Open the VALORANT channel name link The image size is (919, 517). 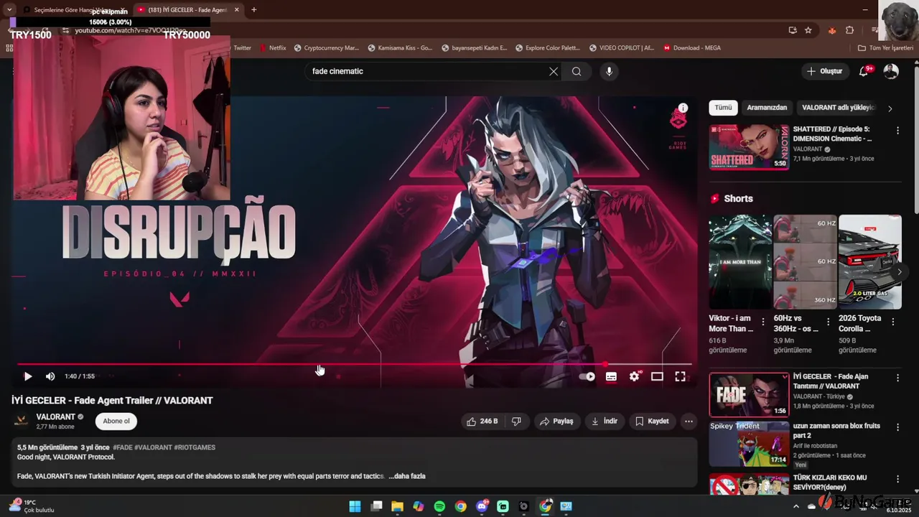[56, 417]
